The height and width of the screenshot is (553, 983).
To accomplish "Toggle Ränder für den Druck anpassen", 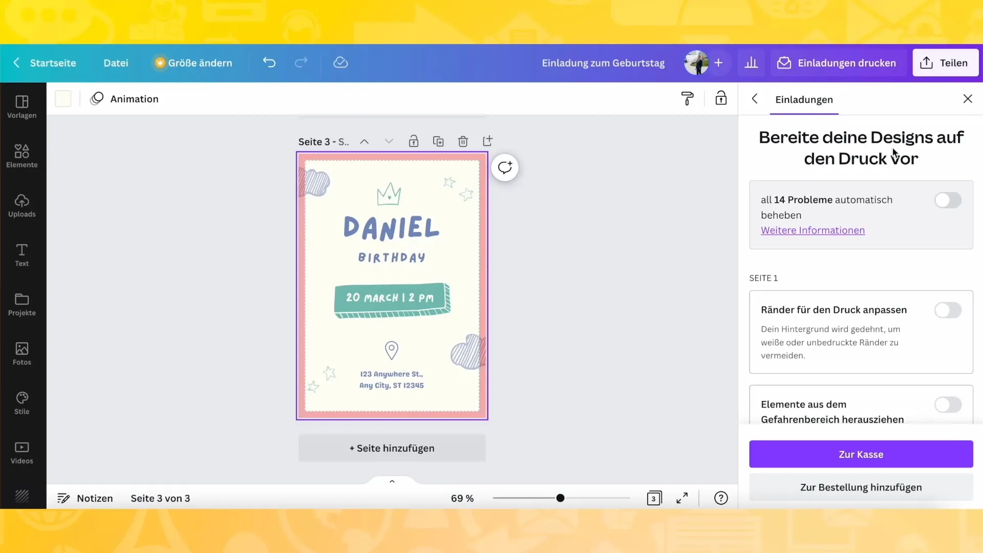I will click(x=948, y=310).
